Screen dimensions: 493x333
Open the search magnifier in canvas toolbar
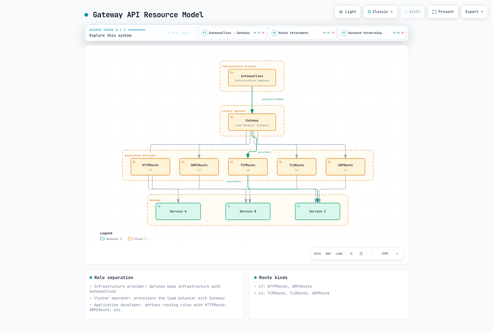(x=351, y=254)
